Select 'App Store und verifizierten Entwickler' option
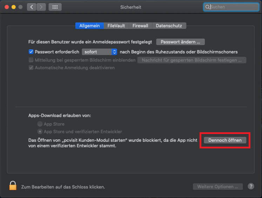The height and width of the screenshot is (198, 262). [x=40, y=132]
